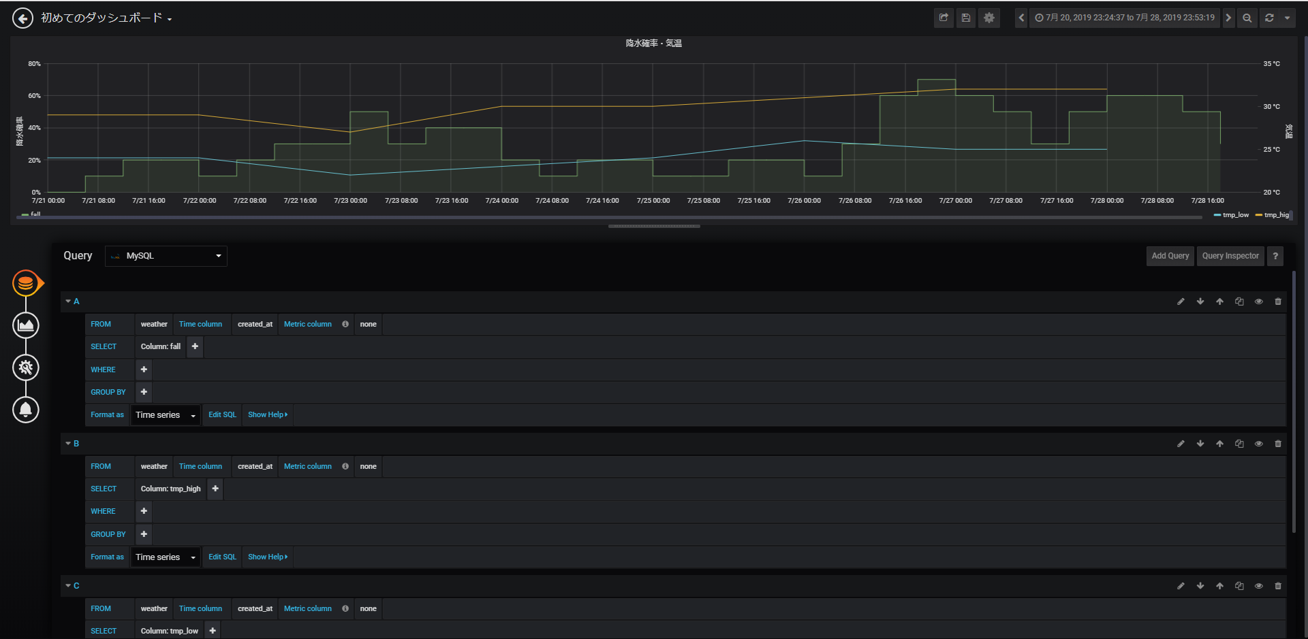The image size is (1308, 639).
Task: Click the tmp_low legend color swatch
Action: (1217, 215)
